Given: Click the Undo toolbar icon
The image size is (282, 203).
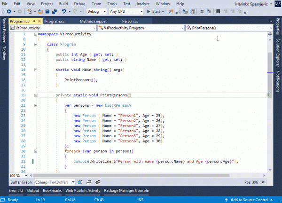Looking at the screenshot, I should (x=64, y=11).
